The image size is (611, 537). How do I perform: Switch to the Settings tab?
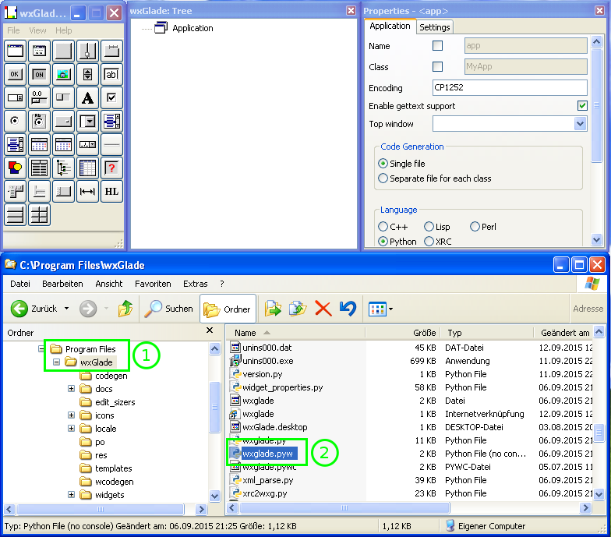coord(435,26)
